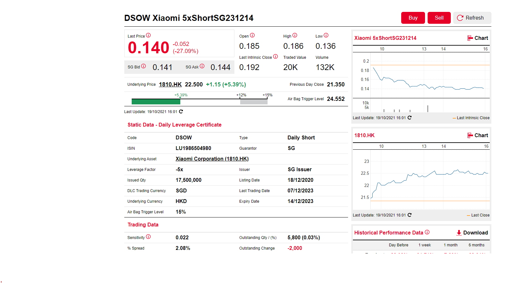Click the Last Trading Date value 07/12/2023
The width and height of the screenshot is (511, 283).
[300, 190]
